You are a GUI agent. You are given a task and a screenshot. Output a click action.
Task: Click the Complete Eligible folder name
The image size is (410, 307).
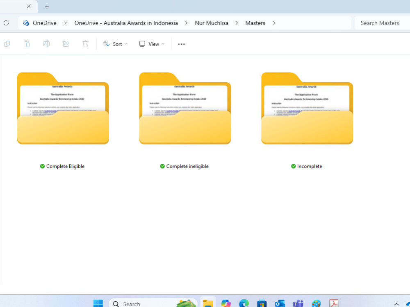pyautogui.click(x=65, y=166)
